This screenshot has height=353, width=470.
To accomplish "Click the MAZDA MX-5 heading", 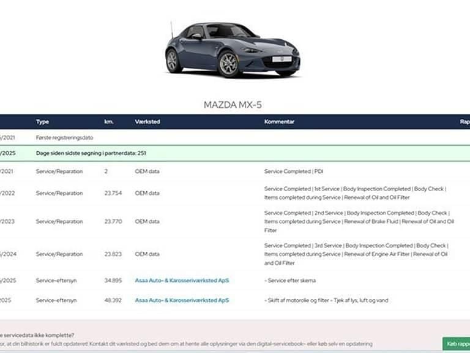I will (233, 105).
